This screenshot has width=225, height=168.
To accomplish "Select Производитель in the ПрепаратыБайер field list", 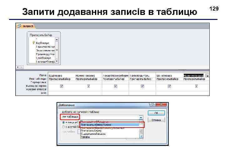I will (x=45, y=54).
